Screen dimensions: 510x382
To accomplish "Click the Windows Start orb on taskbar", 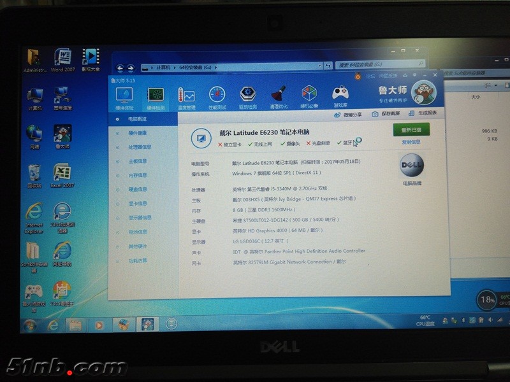I will [x=29, y=326].
